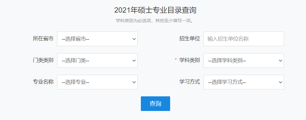
Task: Expand the 门类类别 select box
Action: (97, 60)
